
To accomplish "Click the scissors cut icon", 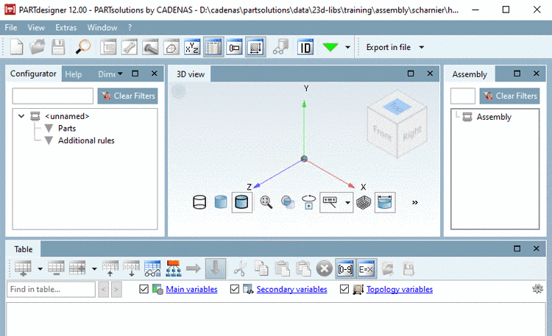I will pyautogui.click(x=240, y=269).
